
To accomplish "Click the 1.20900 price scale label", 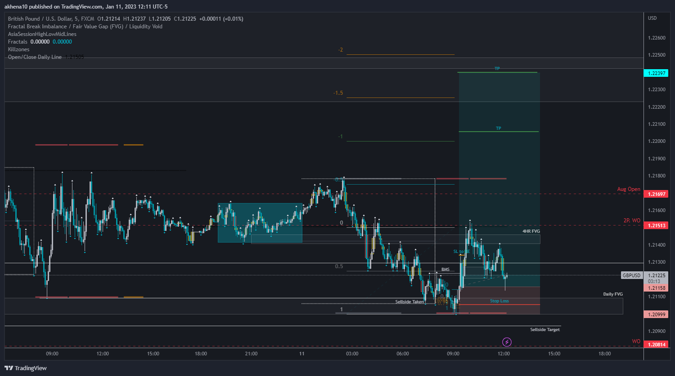I will [656, 332].
